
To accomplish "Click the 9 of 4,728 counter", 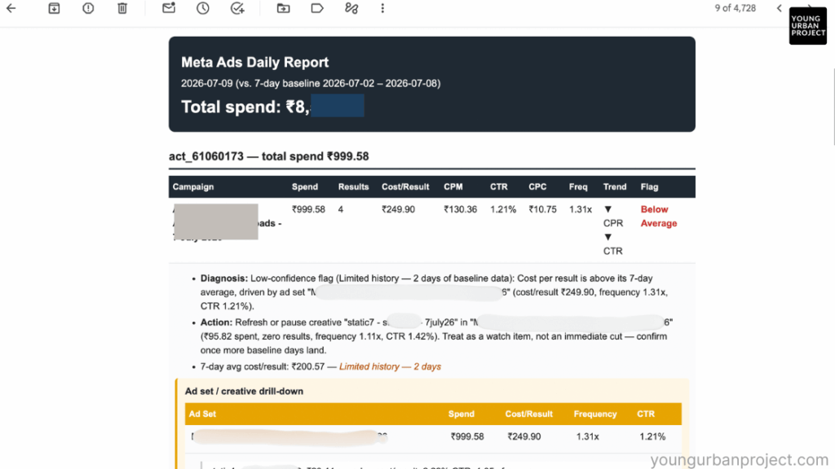I will pos(735,8).
